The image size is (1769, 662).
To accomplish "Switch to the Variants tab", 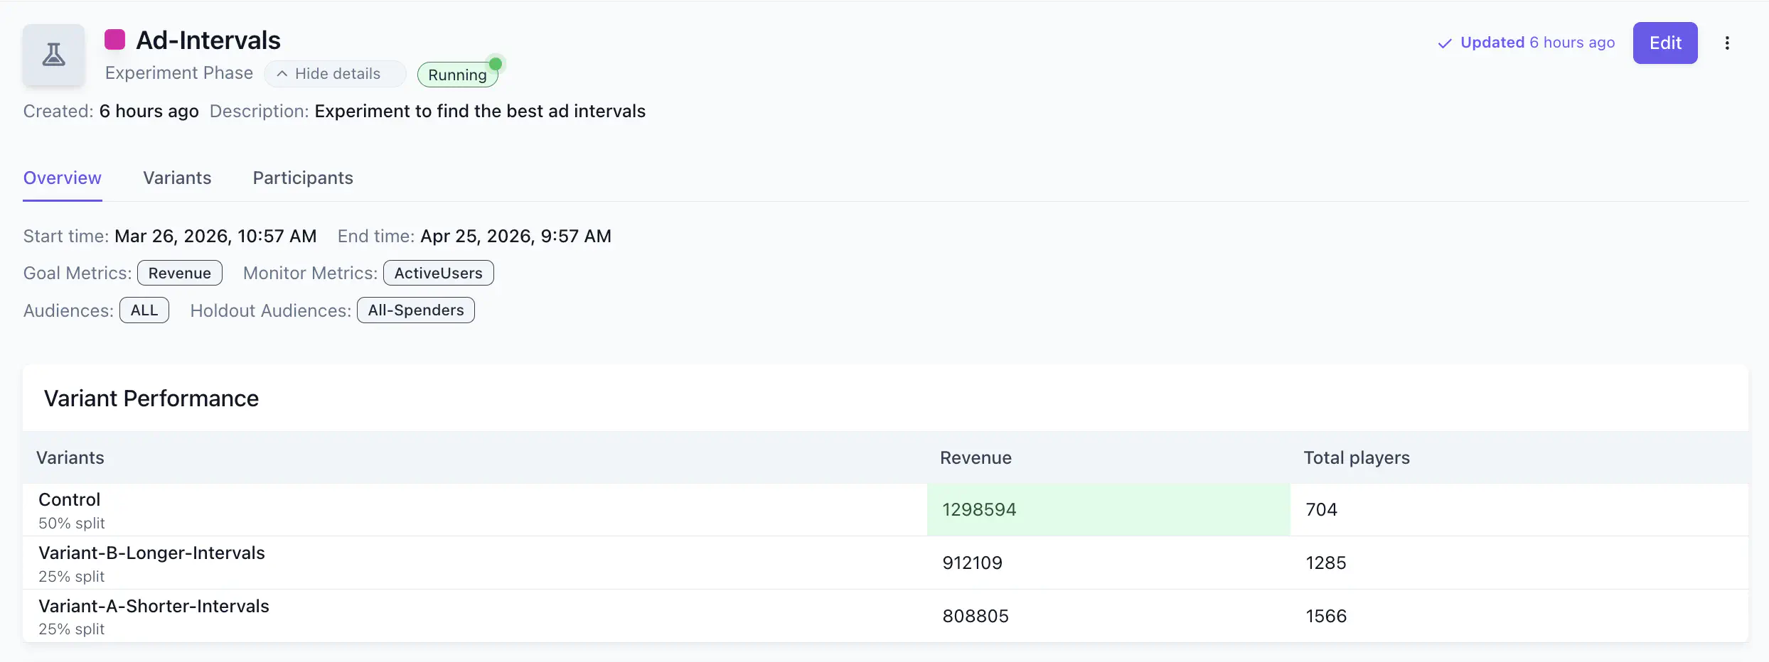I will pos(177,178).
